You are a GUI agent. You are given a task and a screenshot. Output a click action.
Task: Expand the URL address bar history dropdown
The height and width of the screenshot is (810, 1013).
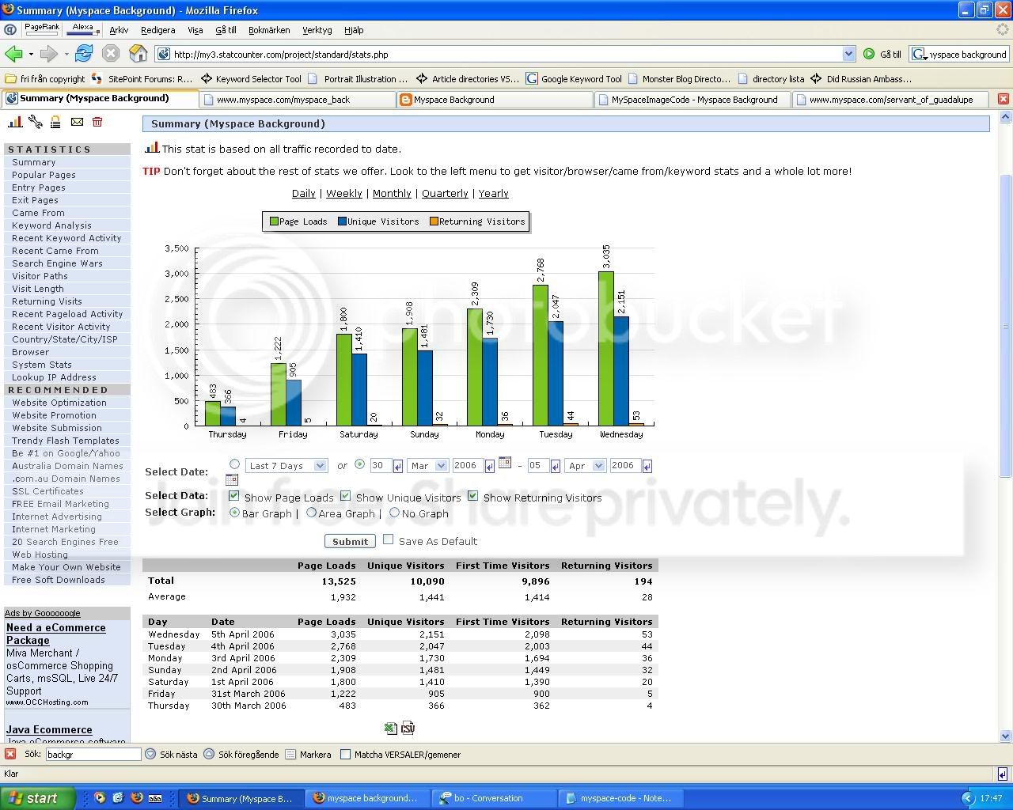(x=848, y=54)
